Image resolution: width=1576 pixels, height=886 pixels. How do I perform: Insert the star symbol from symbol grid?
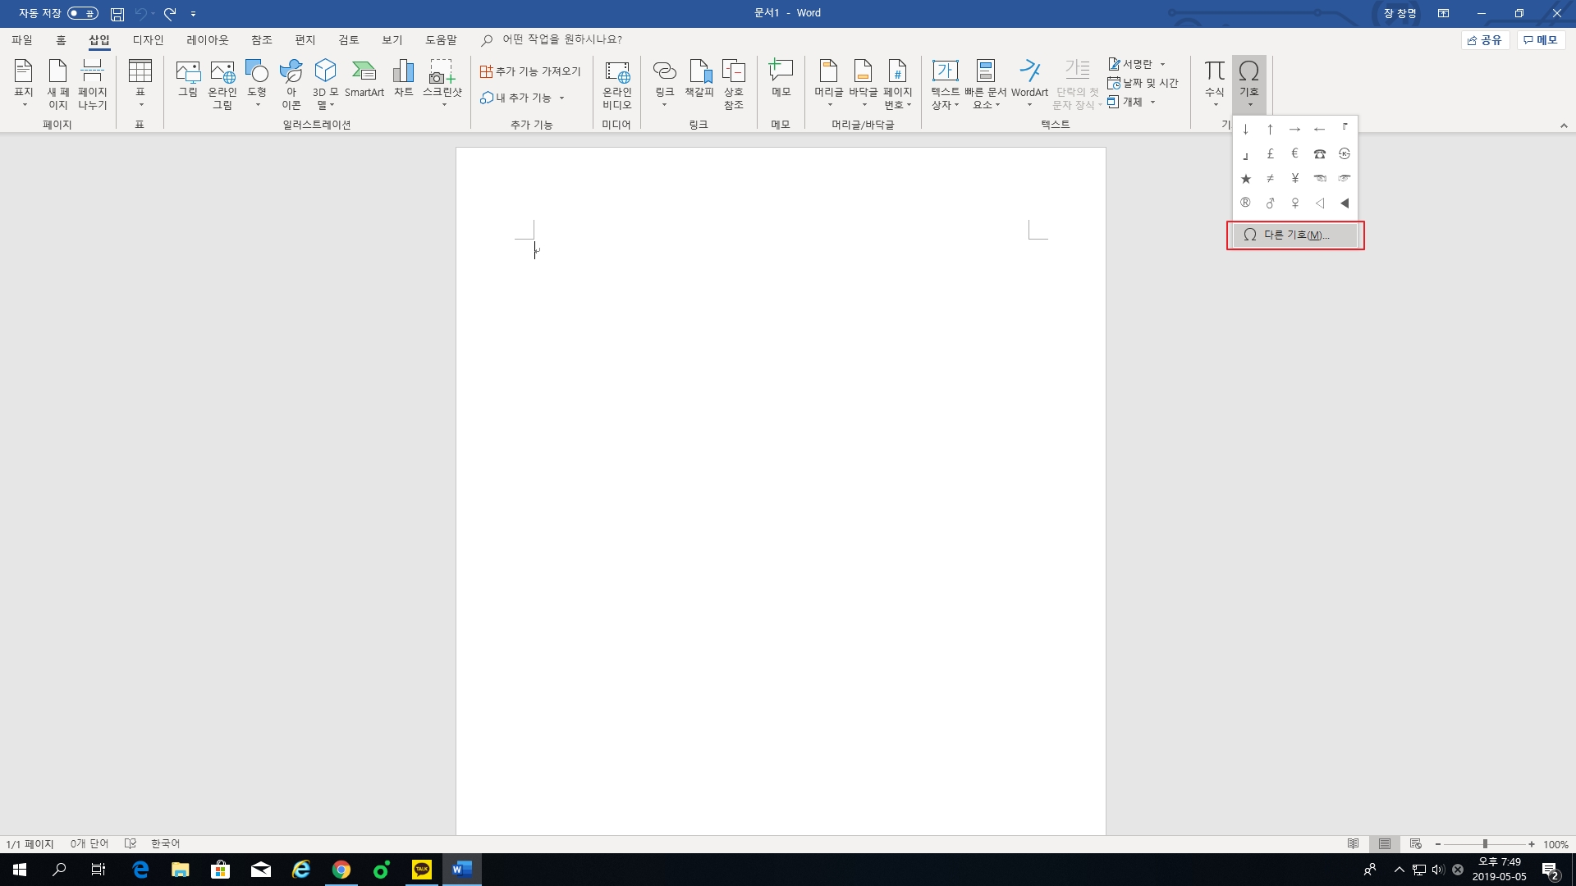[1245, 179]
